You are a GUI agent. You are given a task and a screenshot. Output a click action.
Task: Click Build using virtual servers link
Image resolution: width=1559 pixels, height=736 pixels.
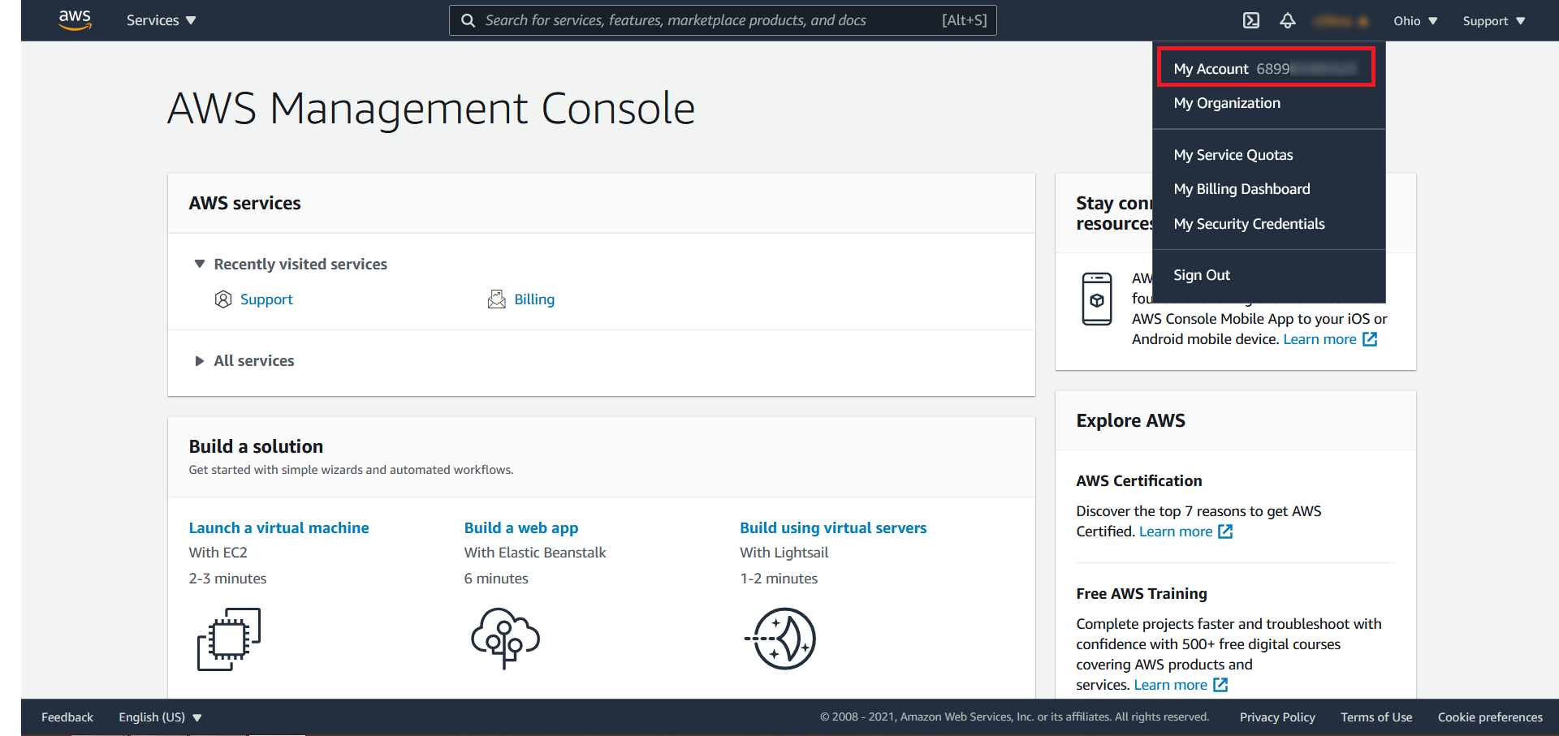click(833, 528)
